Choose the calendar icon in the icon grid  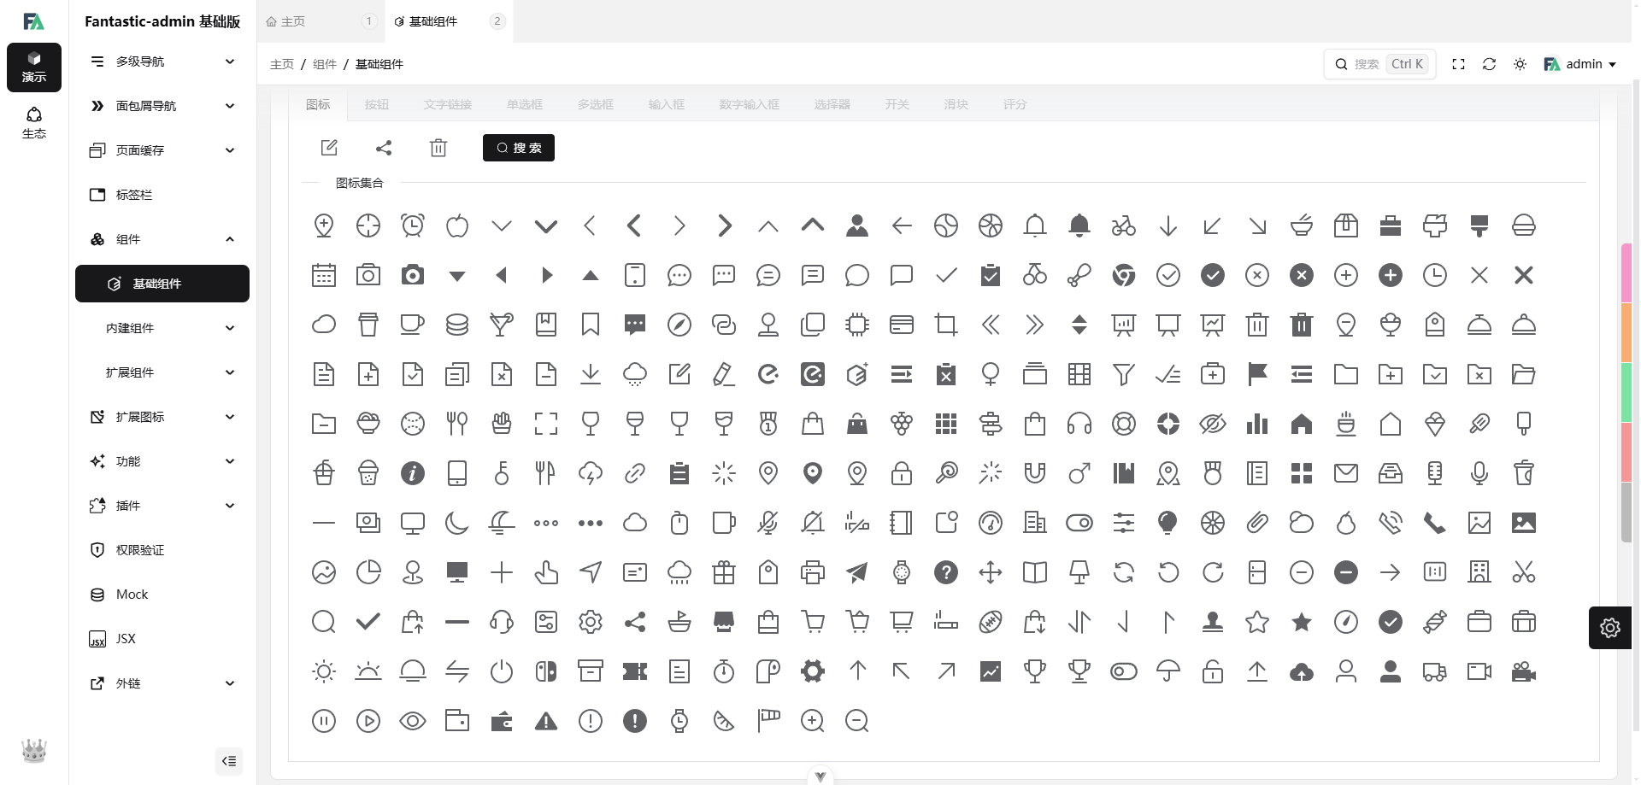click(x=324, y=275)
